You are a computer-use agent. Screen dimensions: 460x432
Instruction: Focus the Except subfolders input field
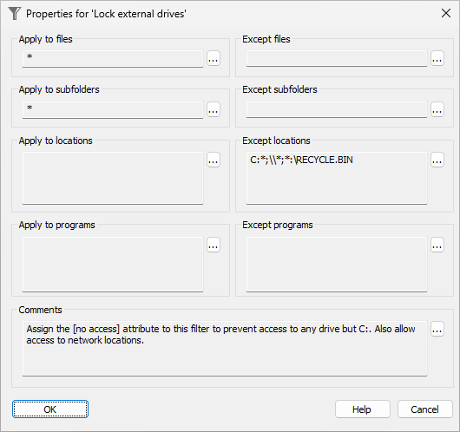(x=337, y=109)
